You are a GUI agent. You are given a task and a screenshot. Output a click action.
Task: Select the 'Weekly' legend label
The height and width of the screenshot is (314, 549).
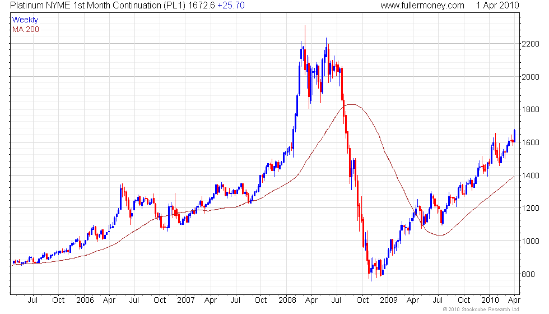click(x=25, y=20)
